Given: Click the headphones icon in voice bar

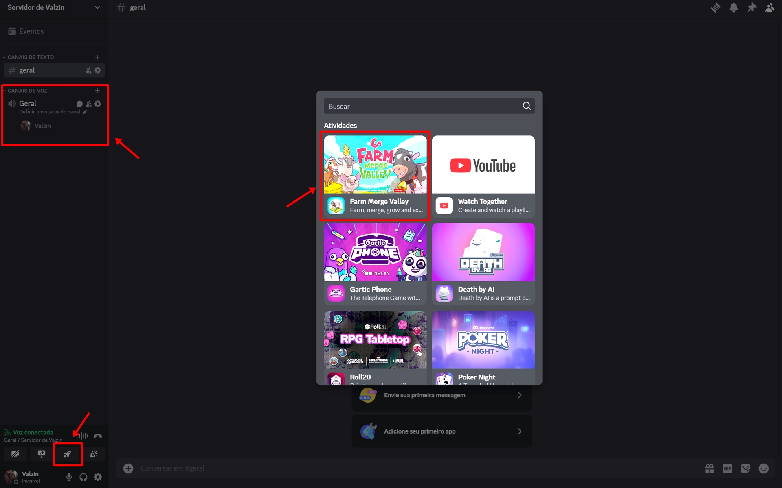Looking at the screenshot, I should click(x=83, y=477).
